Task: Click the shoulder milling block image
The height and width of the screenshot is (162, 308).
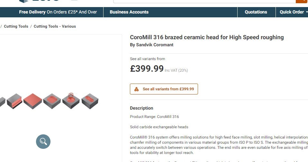Action: [x=14, y=101]
